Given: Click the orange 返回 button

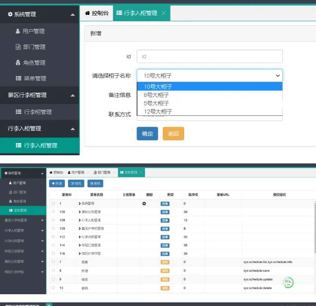Looking at the screenshot, I should (x=173, y=134).
